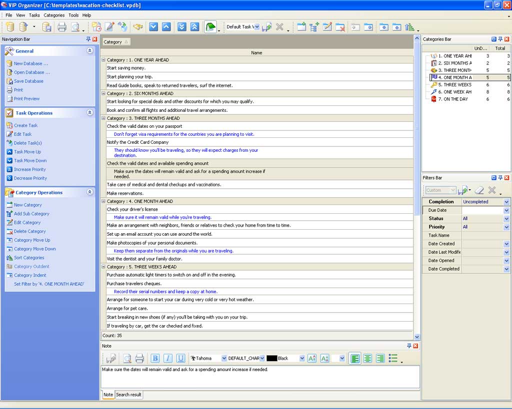The height and width of the screenshot is (409, 512).
Task: Open the Tahoma font dropdown
Action: pos(224,358)
